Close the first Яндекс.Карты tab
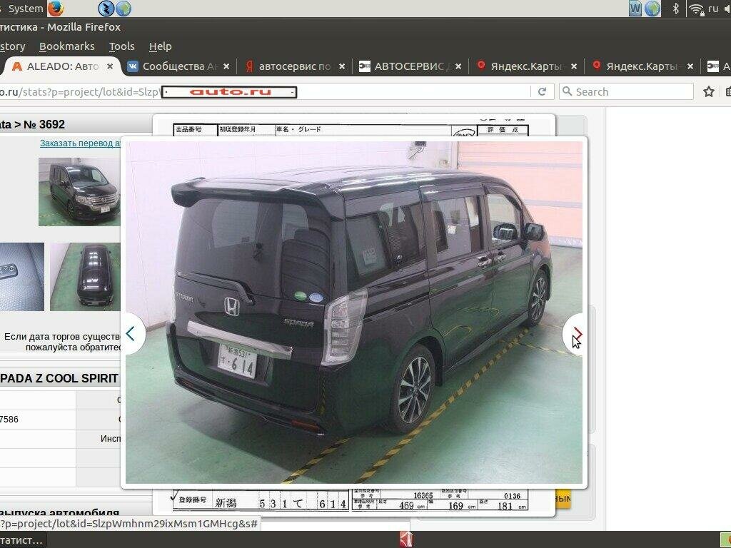This screenshot has width=731, height=548. [574, 66]
